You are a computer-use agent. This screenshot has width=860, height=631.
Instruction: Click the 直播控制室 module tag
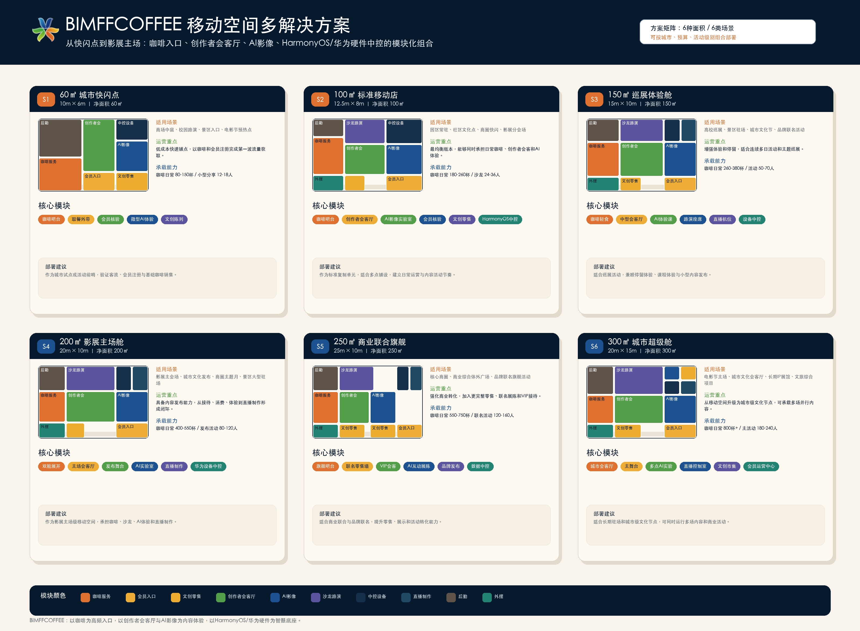coord(695,466)
